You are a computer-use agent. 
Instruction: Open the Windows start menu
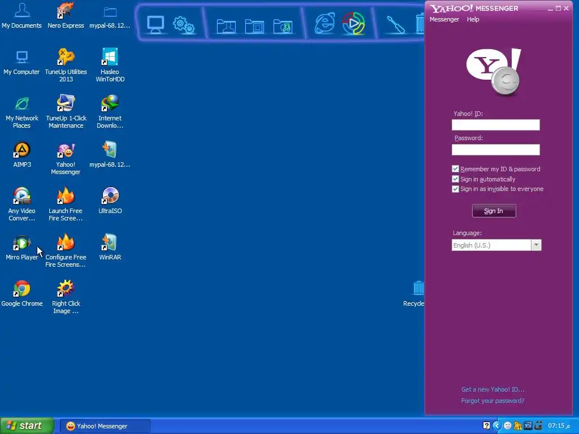27,426
